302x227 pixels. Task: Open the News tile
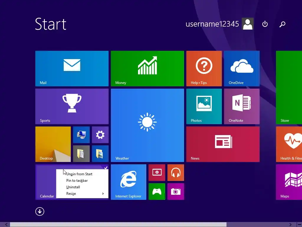pos(223,144)
